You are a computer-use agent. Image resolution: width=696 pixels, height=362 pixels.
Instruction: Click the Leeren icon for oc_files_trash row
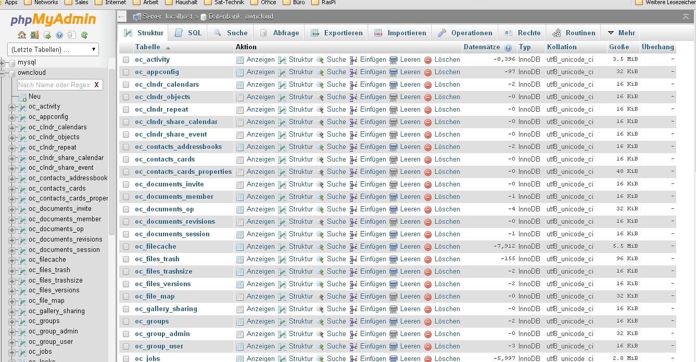point(394,259)
